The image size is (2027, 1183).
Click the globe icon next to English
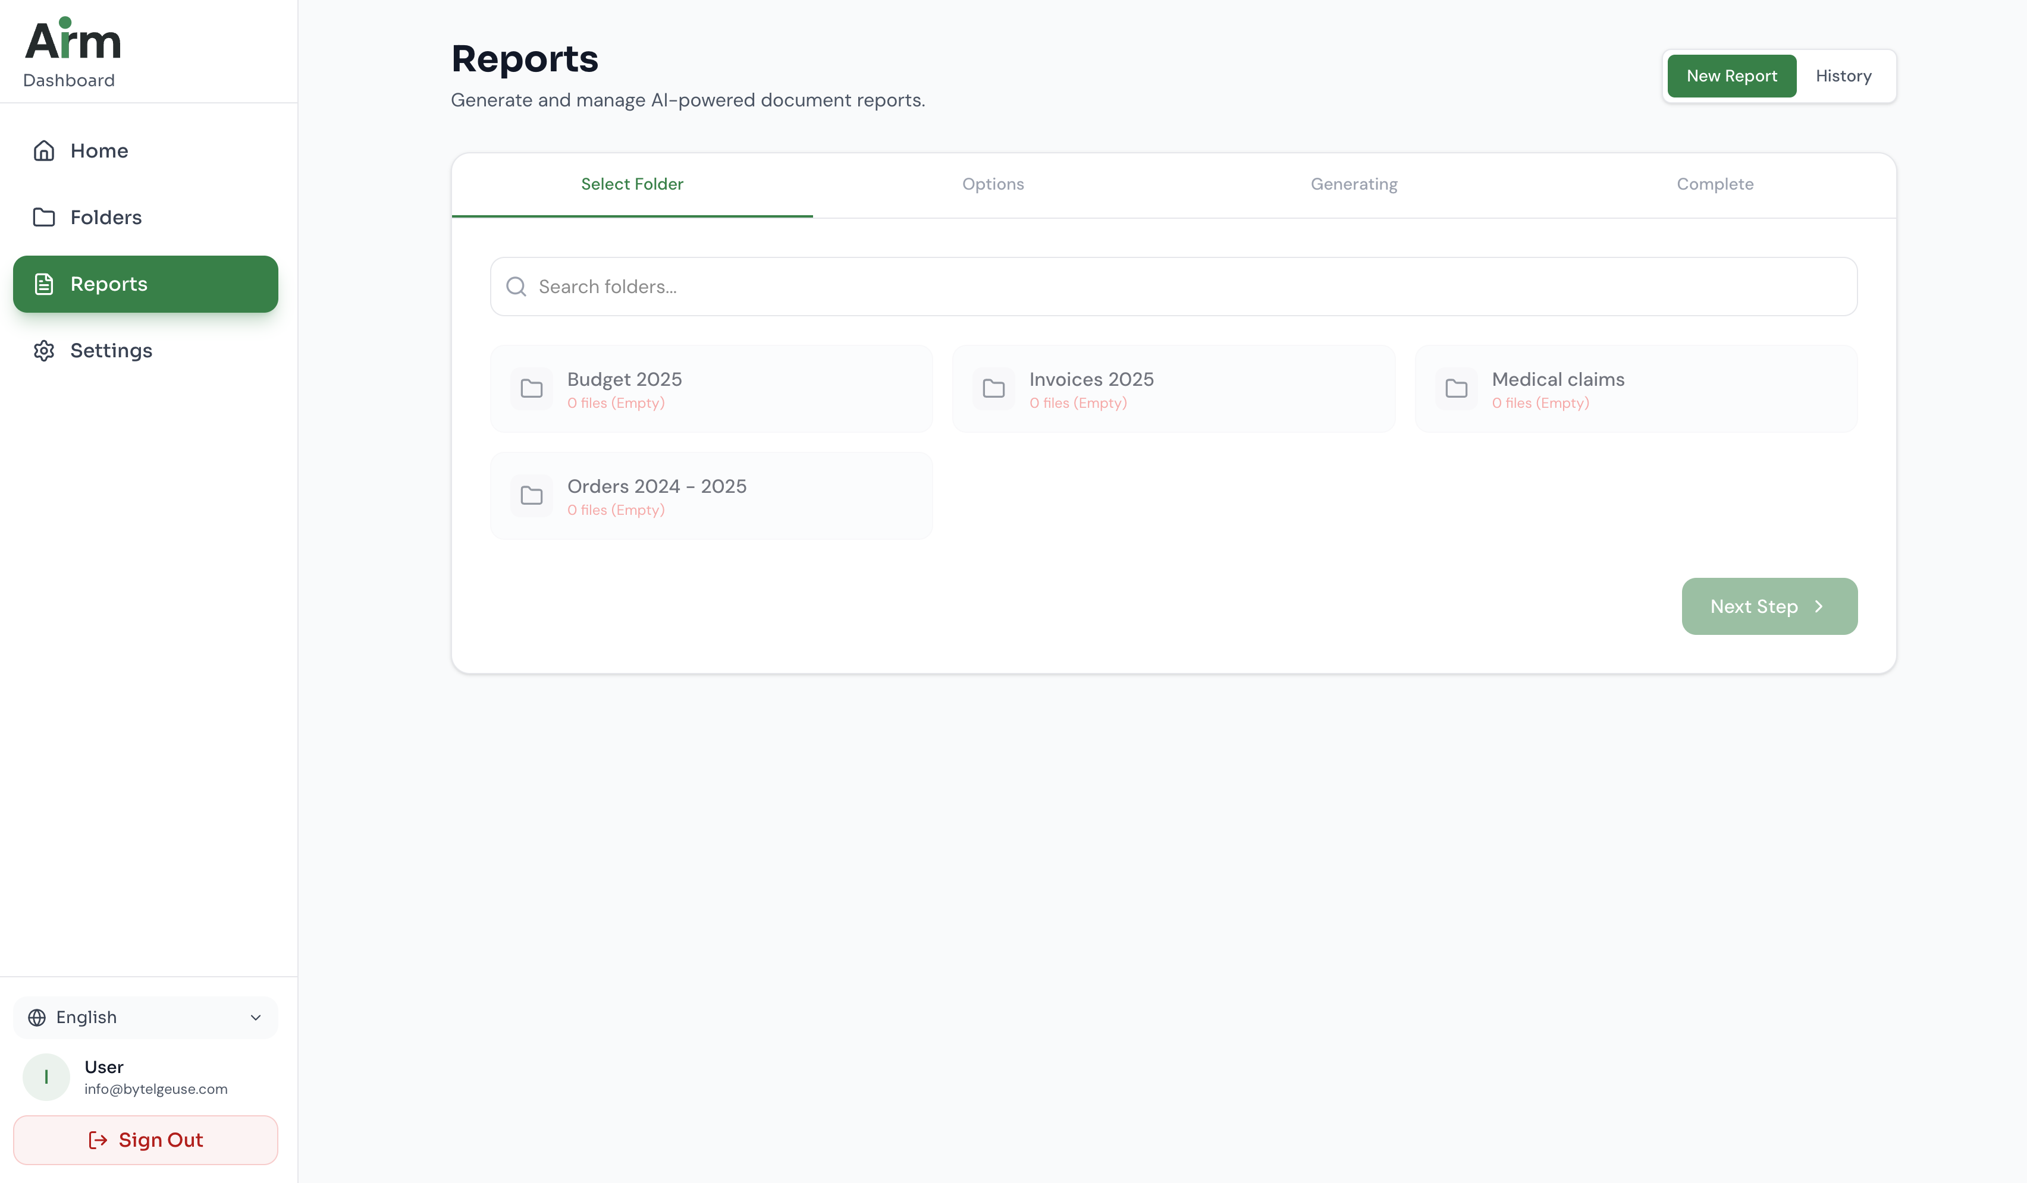[37, 1017]
